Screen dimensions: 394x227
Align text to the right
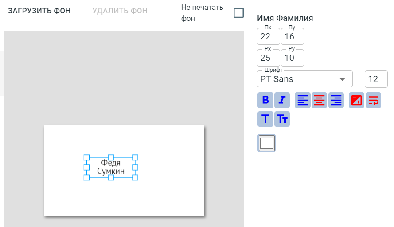[x=336, y=100]
